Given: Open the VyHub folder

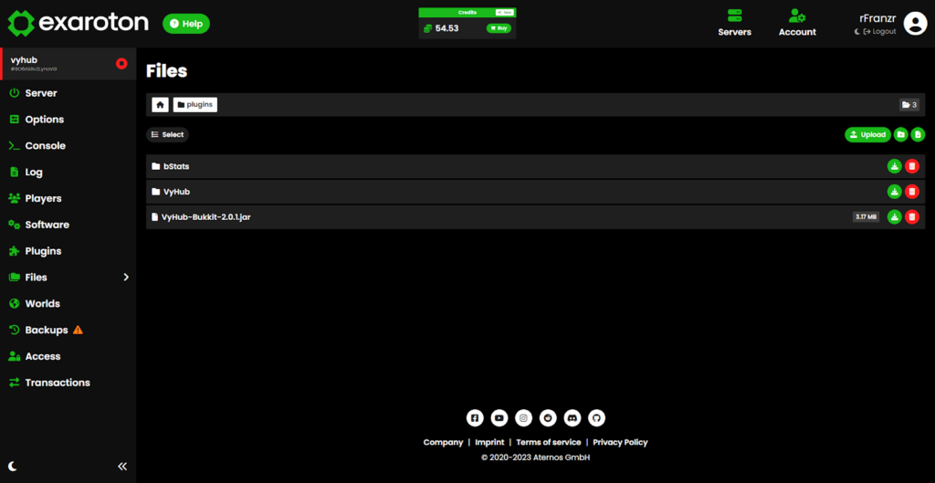Looking at the screenshot, I should pyautogui.click(x=535, y=192).
